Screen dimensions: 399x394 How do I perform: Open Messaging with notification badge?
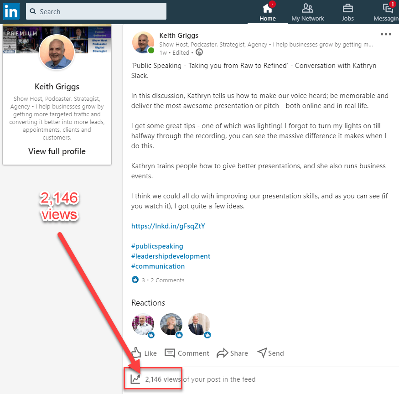pos(388,8)
